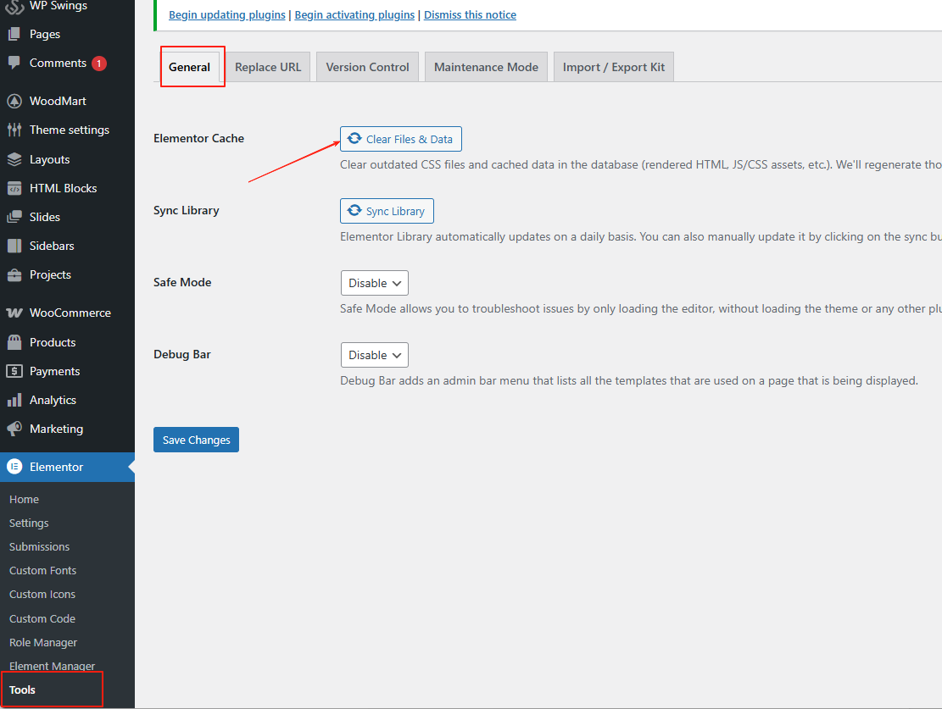The height and width of the screenshot is (709, 942).
Task: Click the Elementor logo icon in sidebar
Action: pos(14,467)
